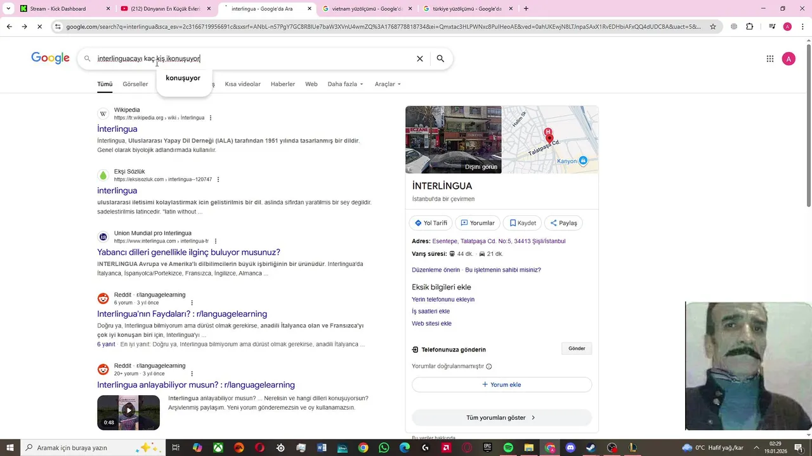
Task: Click the Yorum ekle button
Action: coord(502,384)
